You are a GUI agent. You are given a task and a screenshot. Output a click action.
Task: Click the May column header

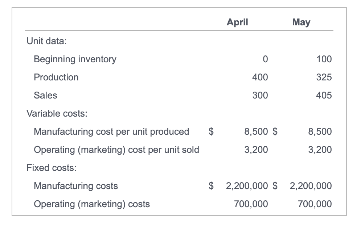[x=301, y=22]
